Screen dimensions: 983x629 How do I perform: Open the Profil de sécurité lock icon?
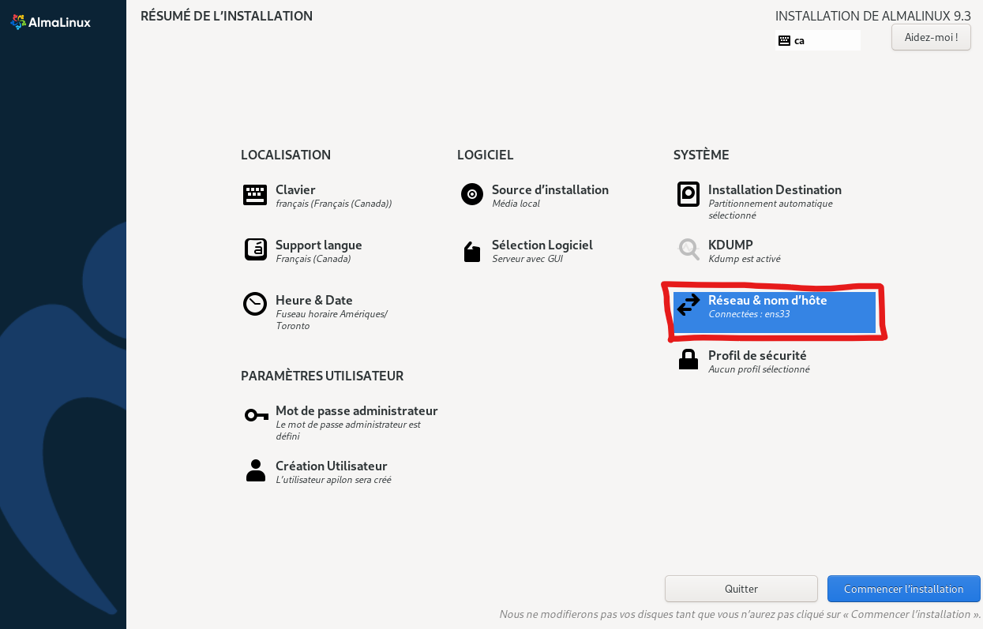pyautogui.click(x=688, y=360)
